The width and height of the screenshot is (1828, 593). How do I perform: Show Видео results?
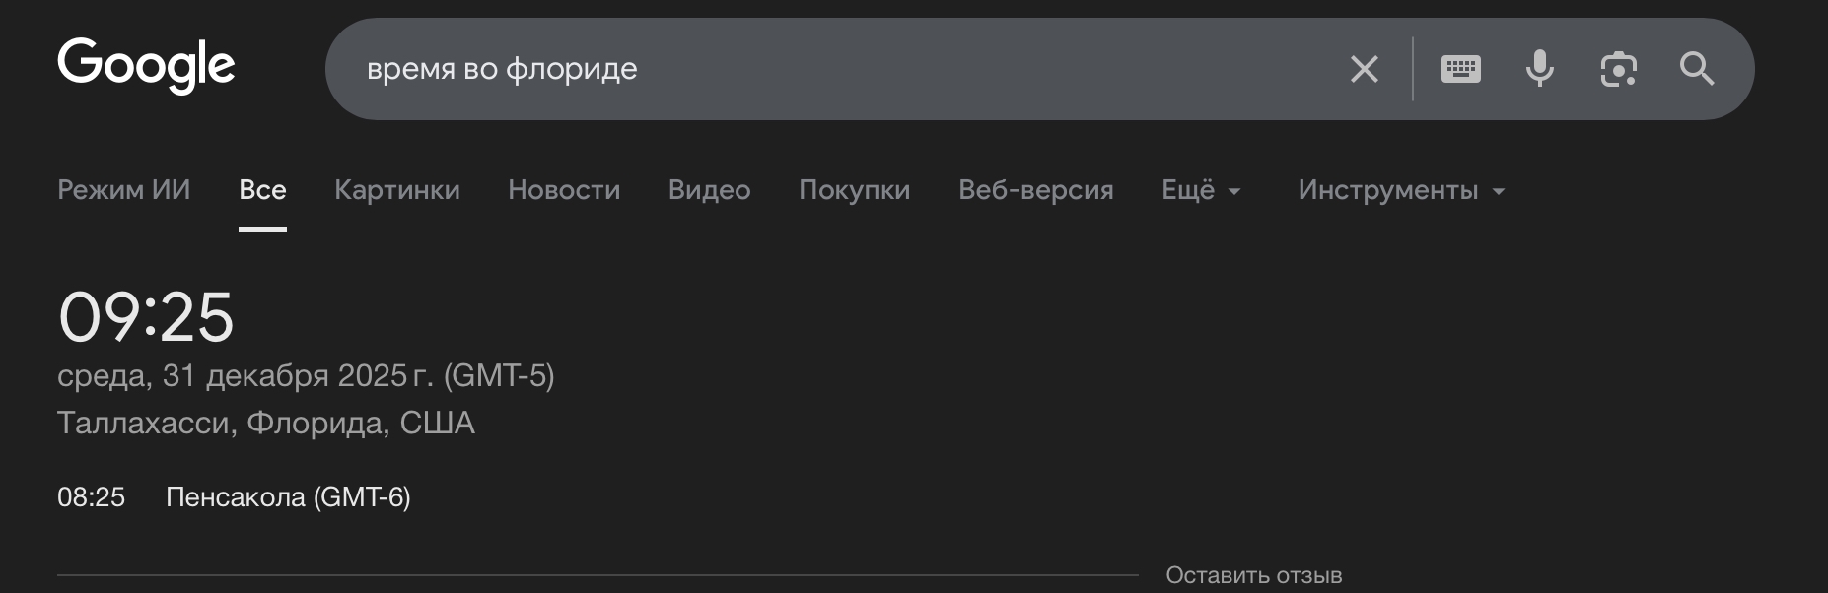pyautogui.click(x=709, y=190)
